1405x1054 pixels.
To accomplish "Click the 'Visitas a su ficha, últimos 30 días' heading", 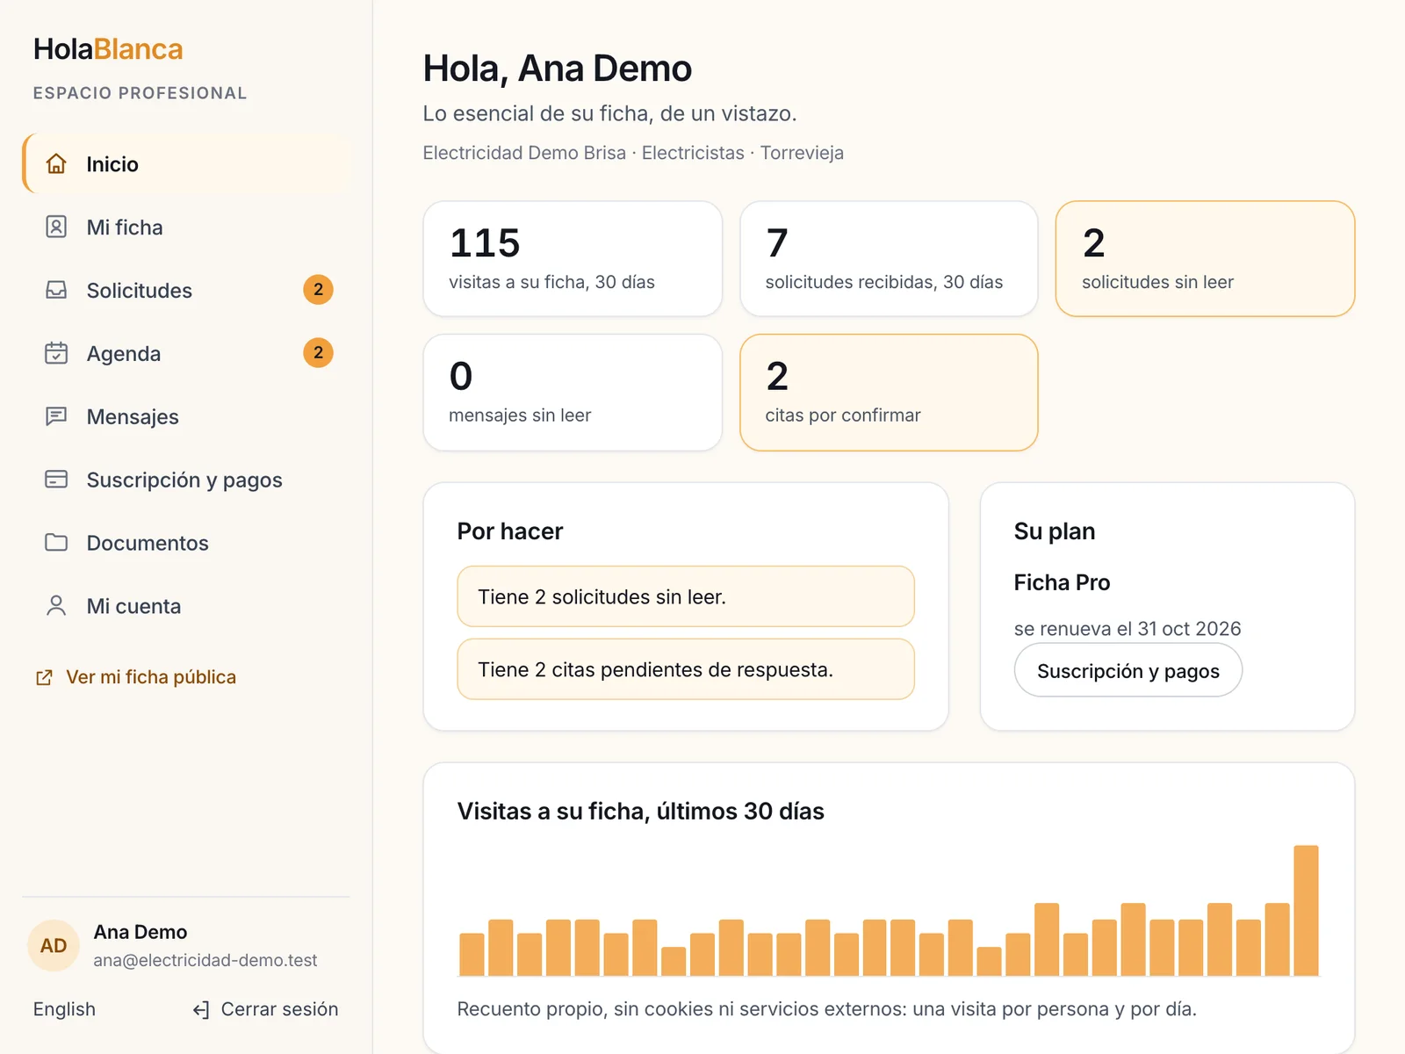I will click(640, 811).
